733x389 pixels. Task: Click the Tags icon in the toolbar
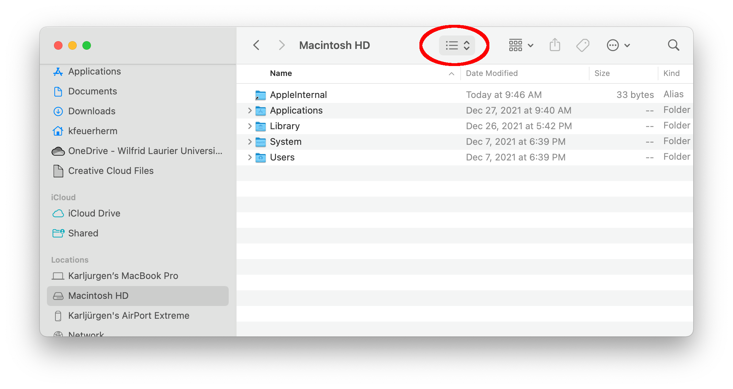[x=582, y=45]
